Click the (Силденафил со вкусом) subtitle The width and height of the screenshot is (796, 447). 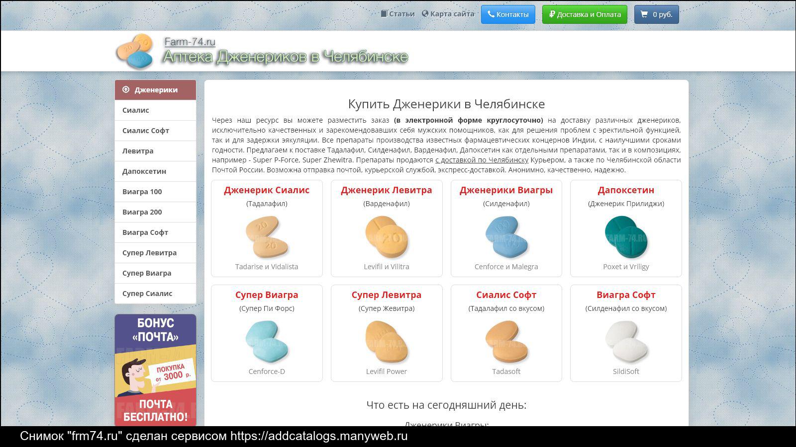pyautogui.click(x=626, y=308)
